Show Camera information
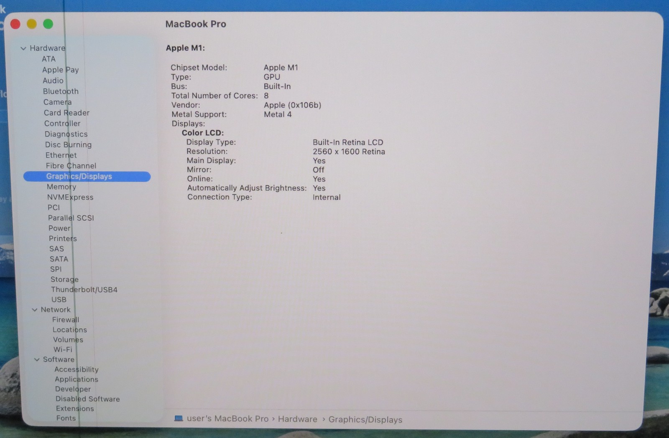This screenshot has height=438, width=669. (57, 102)
